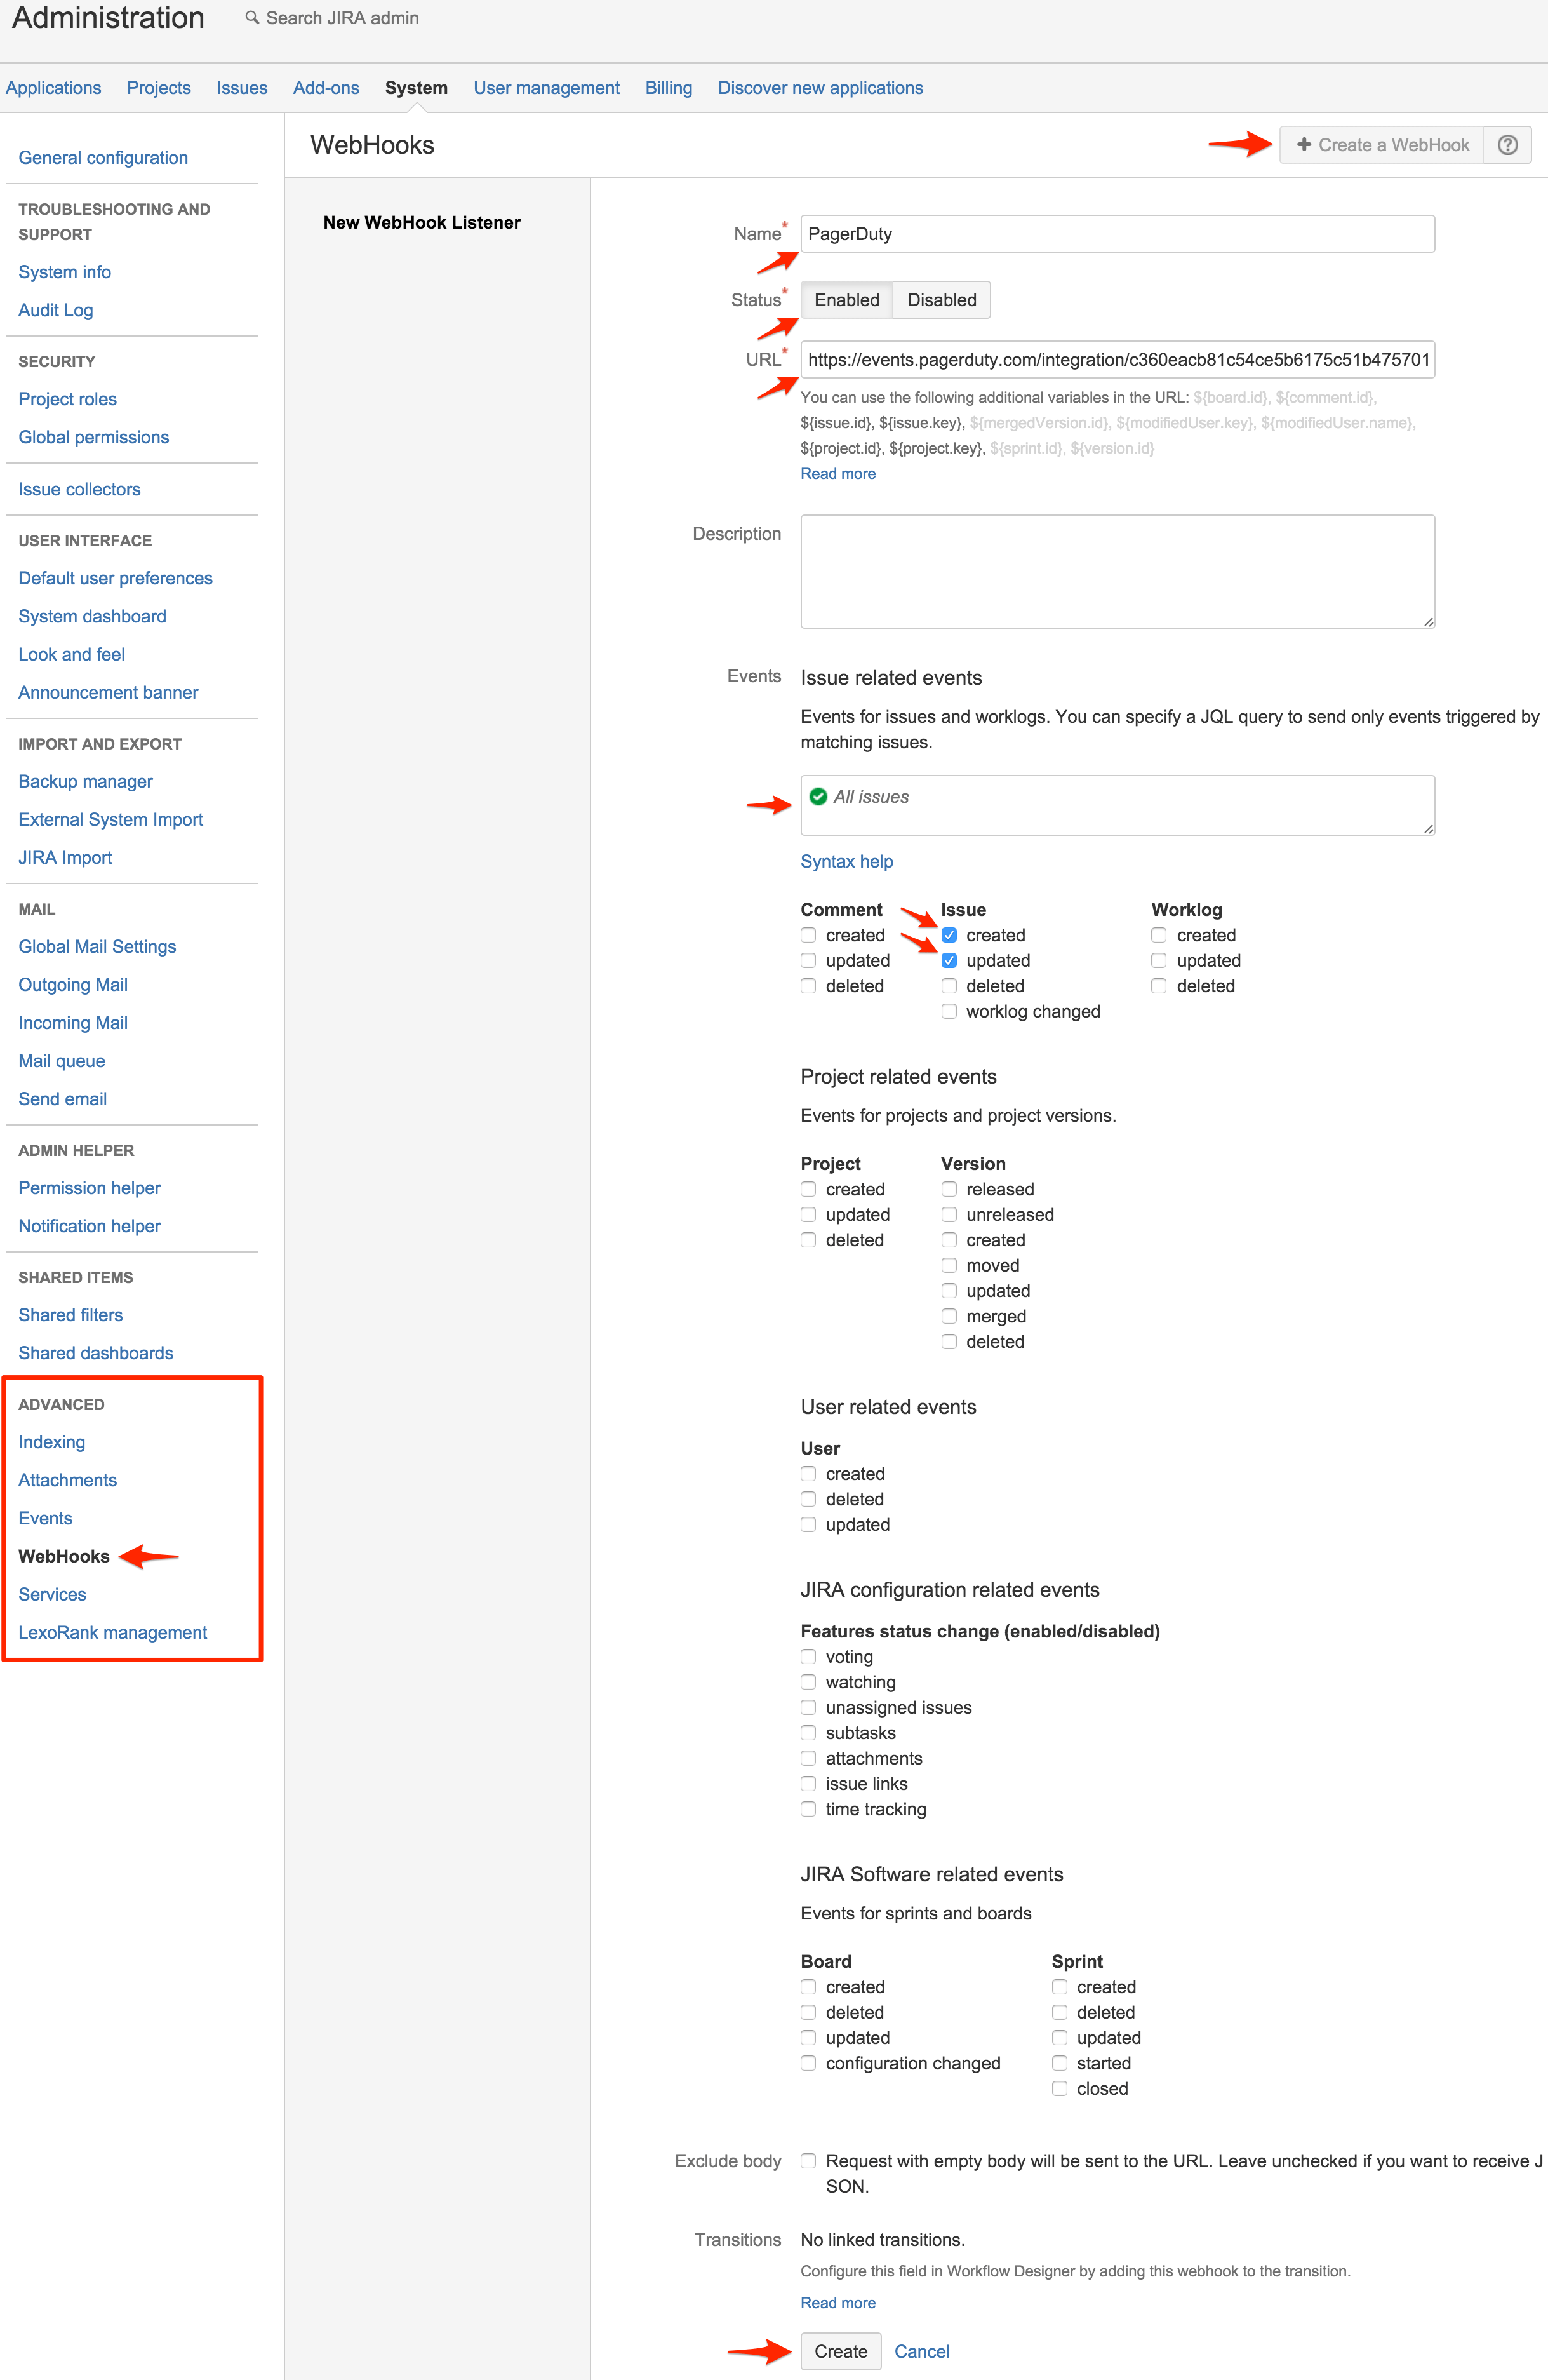Open Syntax help link
The image size is (1548, 2380).
pos(846,862)
